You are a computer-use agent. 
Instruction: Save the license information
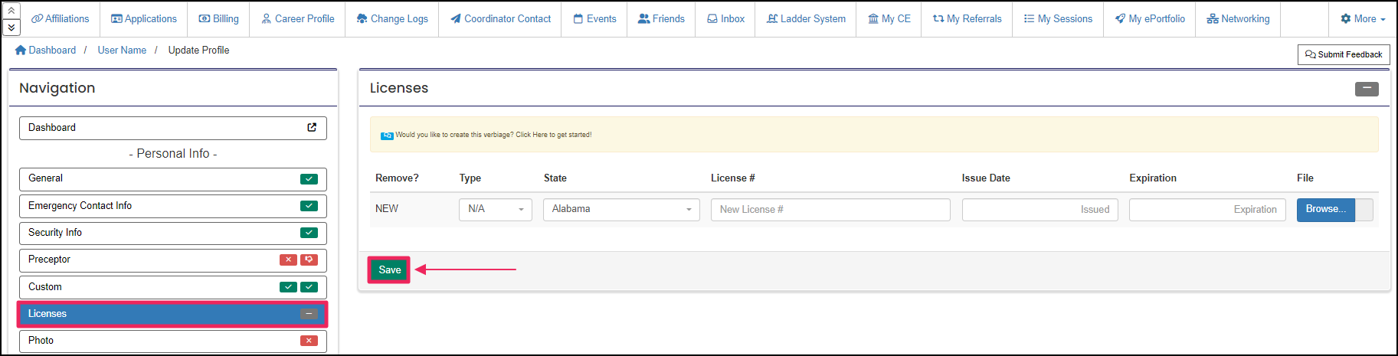[x=389, y=269]
